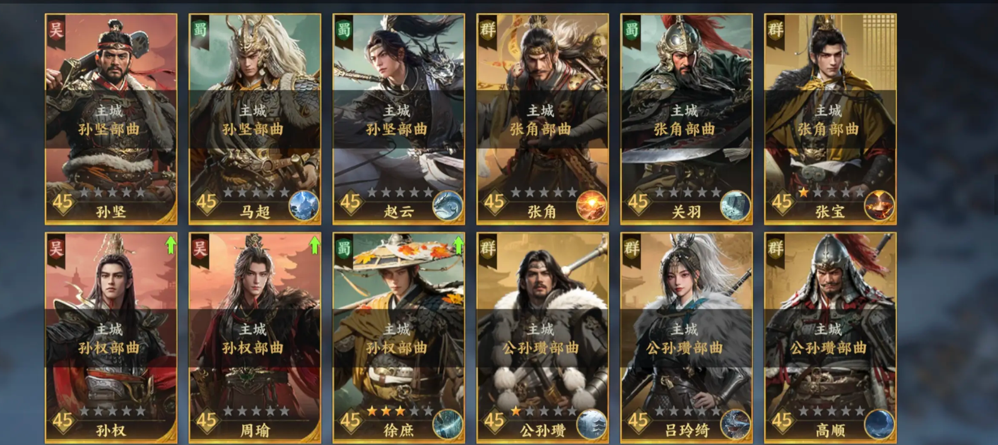Open the Guan Yu (关羽) hero card
998x445 pixels.
686,119
